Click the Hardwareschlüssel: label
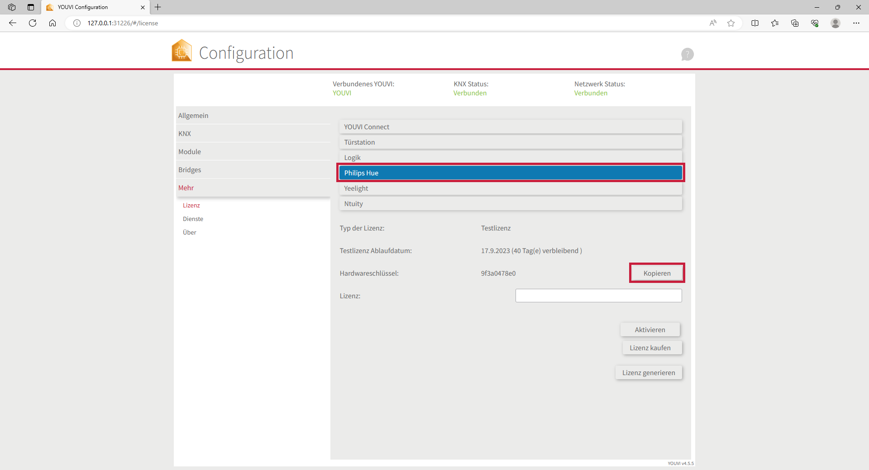Image resolution: width=869 pixels, height=470 pixels. pos(369,273)
